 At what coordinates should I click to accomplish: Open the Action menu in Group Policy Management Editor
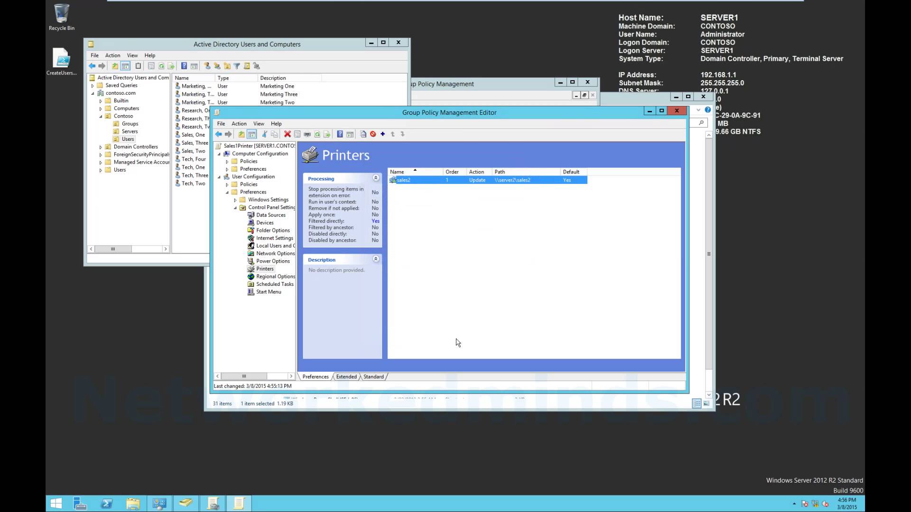tap(239, 124)
